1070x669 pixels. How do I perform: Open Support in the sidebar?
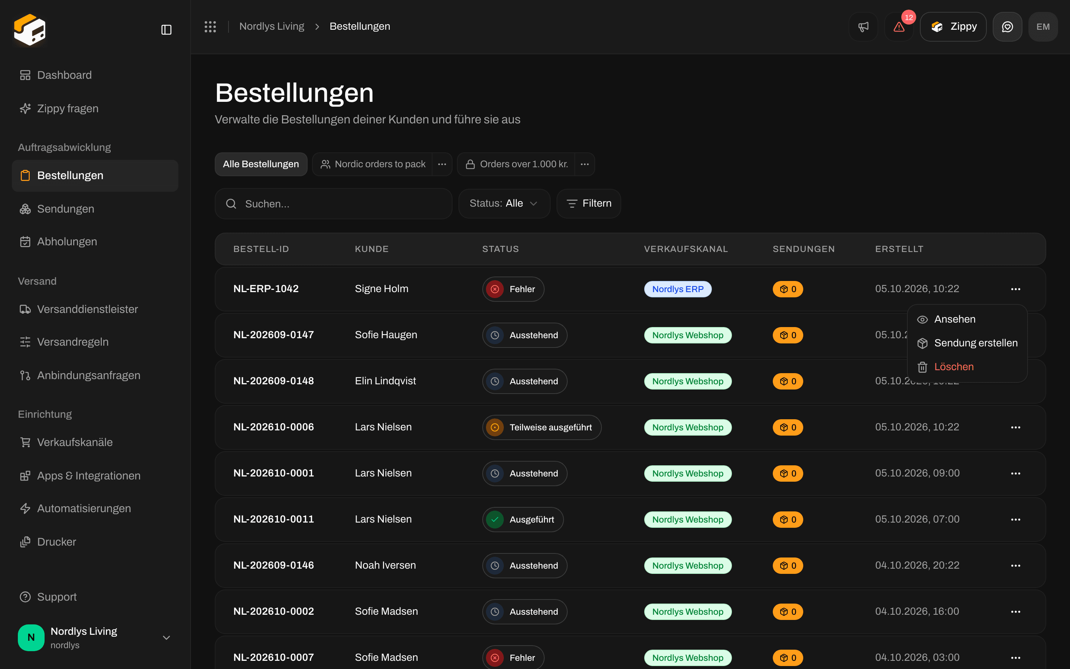[95, 597]
